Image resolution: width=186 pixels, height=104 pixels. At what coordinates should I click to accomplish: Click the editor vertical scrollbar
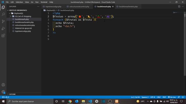pos(185,44)
